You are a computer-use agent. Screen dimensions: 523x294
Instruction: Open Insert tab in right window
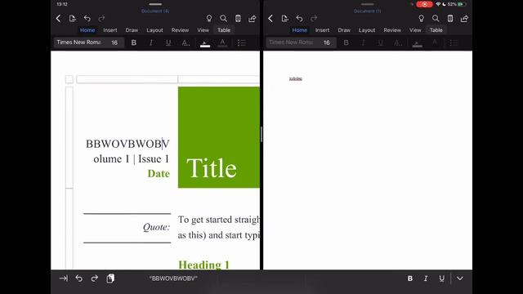(322, 30)
